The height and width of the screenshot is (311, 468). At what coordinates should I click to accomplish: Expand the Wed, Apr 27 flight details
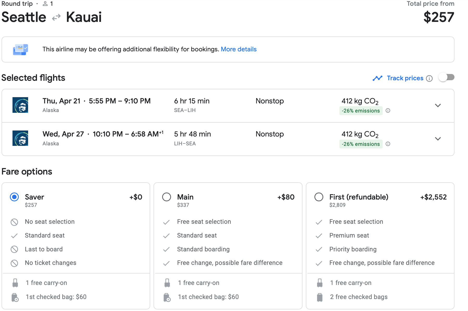[x=438, y=139]
